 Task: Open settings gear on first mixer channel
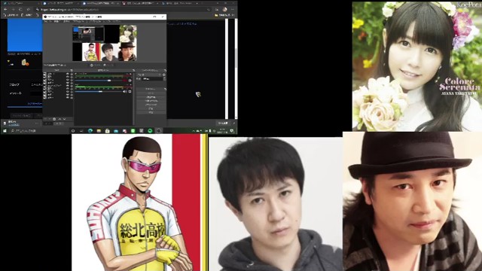130,81
